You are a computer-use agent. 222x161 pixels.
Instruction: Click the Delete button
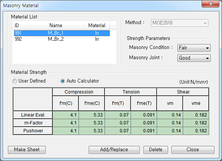pos(156,150)
